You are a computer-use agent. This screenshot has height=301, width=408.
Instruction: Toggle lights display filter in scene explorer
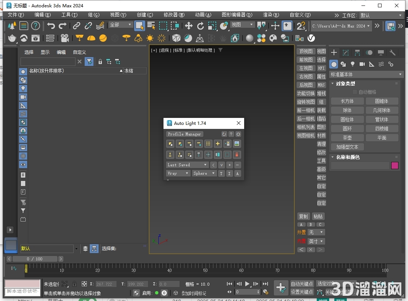pyautogui.click(x=23, y=89)
